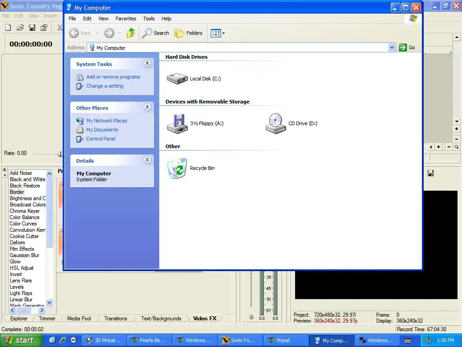Select Cookie Cutter effect

point(24,236)
